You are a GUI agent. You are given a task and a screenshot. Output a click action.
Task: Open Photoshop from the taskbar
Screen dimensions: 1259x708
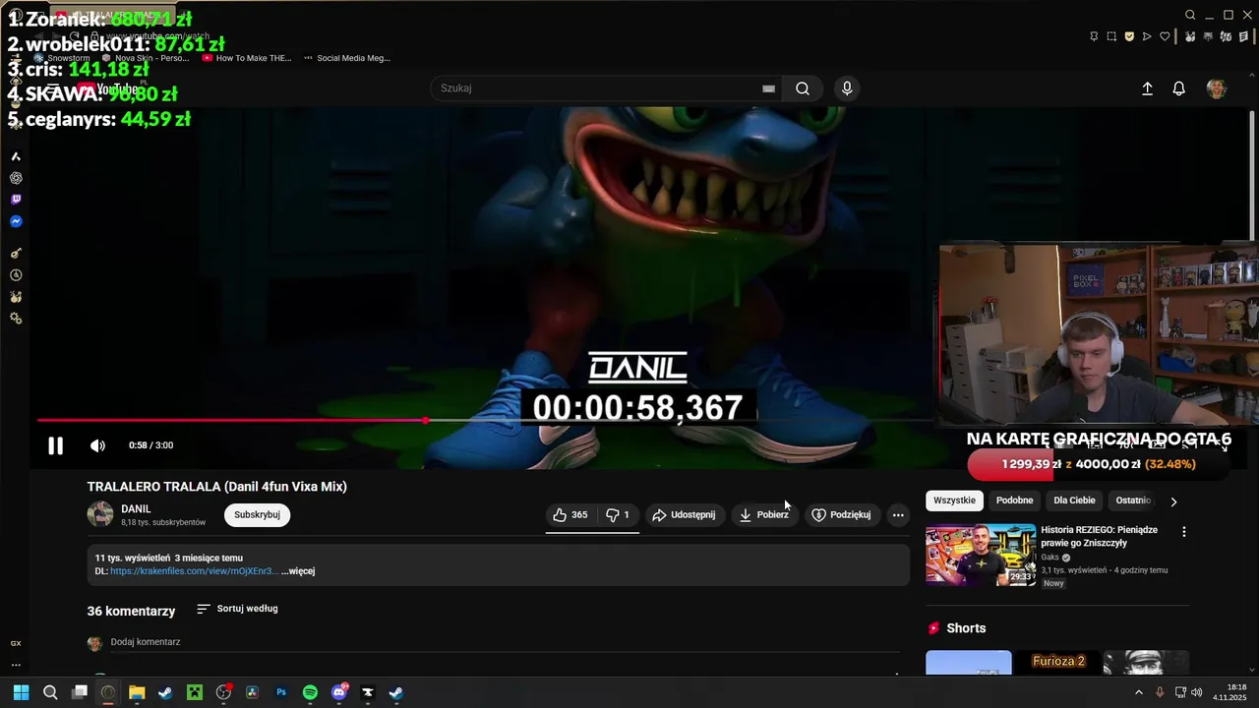pyautogui.click(x=281, y=692)
